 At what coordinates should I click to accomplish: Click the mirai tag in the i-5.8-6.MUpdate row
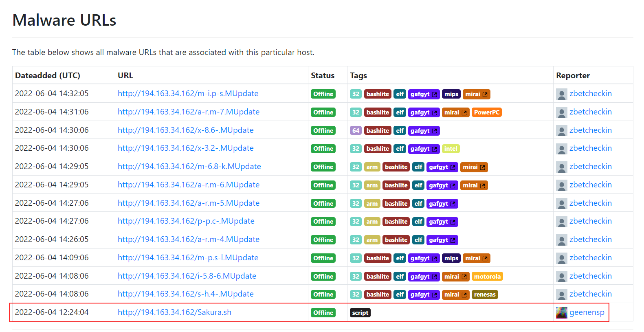[455, 277]
